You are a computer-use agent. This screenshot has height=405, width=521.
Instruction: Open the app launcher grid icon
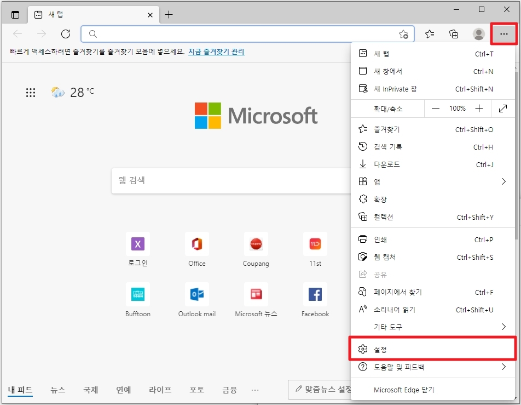tap(31, 93)
